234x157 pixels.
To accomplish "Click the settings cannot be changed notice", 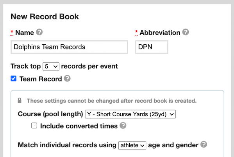I will tap(112, 101).
